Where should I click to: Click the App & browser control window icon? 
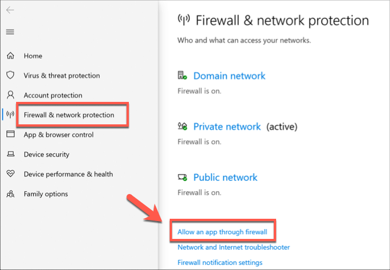pos(10,135)
